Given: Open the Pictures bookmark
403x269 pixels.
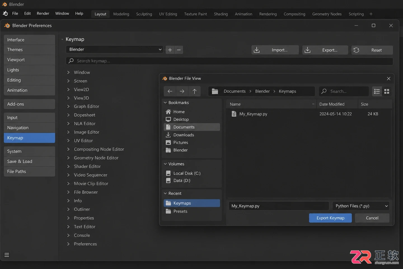Looking at the screenshot, I should [192, 142].
